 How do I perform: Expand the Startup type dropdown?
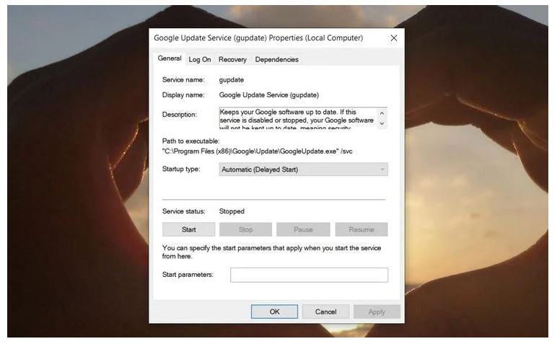click(x=303, y=169)
